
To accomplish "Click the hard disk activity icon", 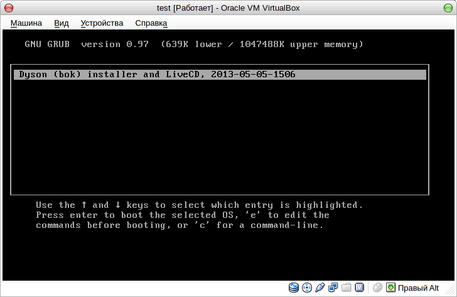I will coord(294,288).
